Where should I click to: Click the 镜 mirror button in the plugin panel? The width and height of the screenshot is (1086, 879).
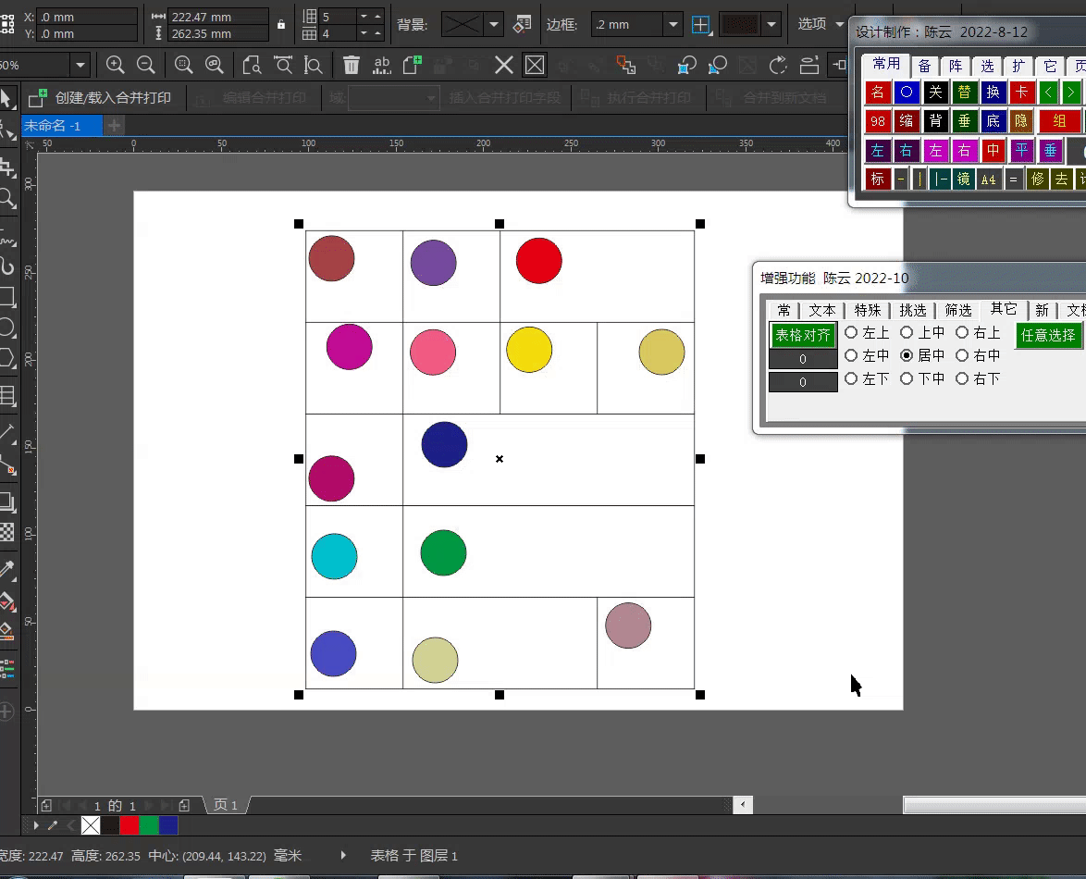pyautogui.click(x=964, y=180)
